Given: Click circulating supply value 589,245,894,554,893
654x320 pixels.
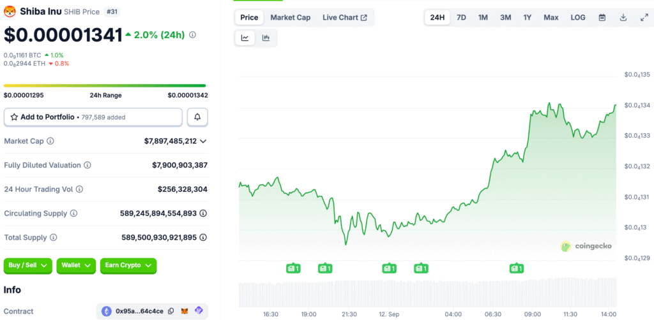Looking at the screenshot, I should tap(158, 214).
